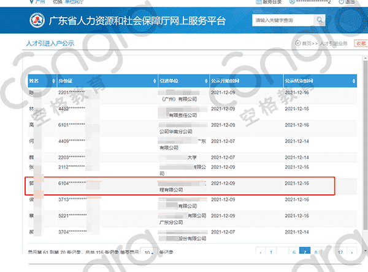Click the 收藏 favorite button
The height and width of the screenshot is (272, 368).
[x=361, y=43]
